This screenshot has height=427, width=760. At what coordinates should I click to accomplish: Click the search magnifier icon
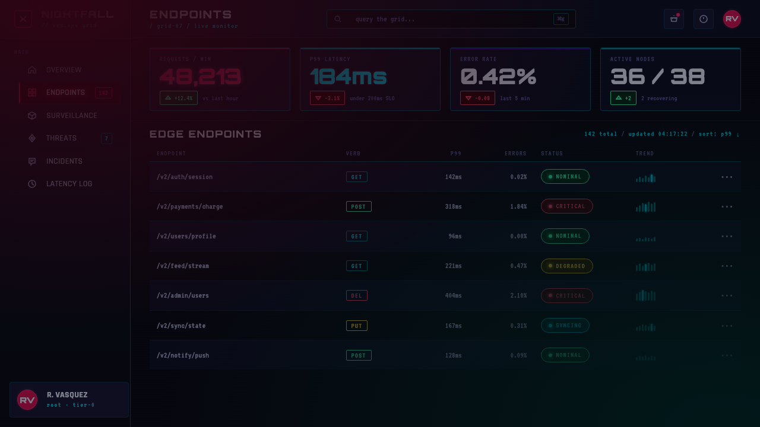pos(338,19)
